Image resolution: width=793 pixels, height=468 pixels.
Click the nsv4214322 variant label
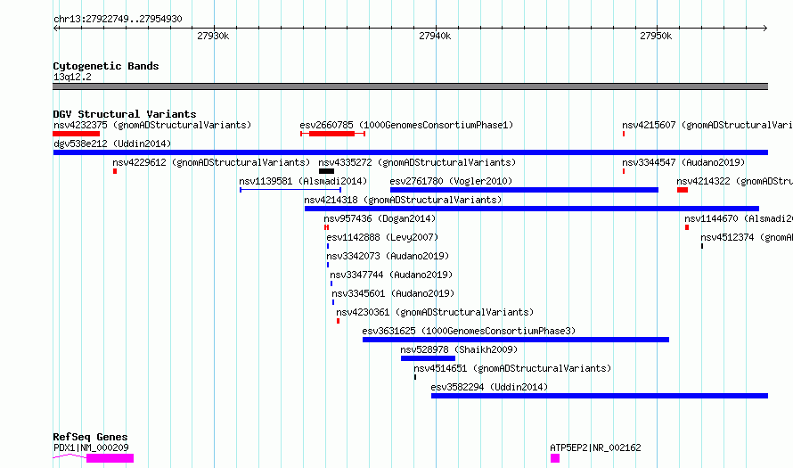pos(734,181)
